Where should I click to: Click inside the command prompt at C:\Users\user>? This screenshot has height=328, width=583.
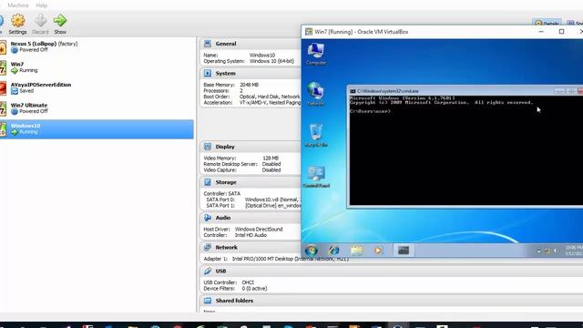tap(371, 111)
